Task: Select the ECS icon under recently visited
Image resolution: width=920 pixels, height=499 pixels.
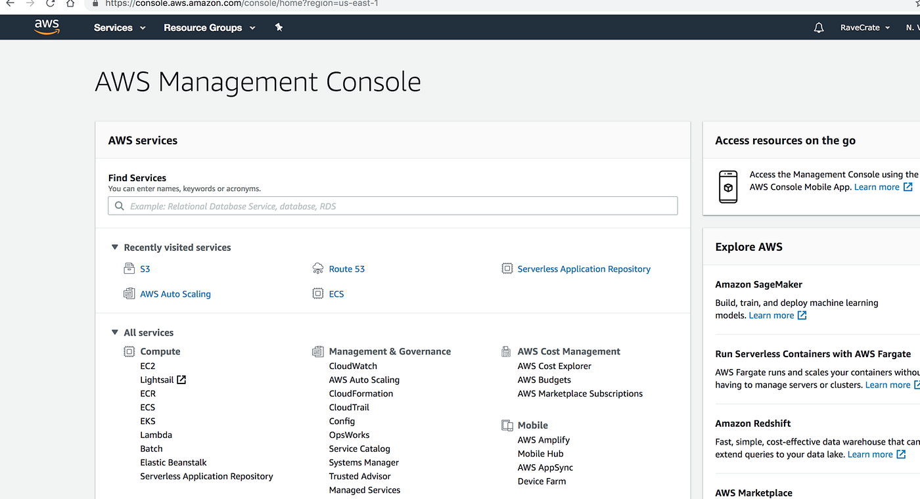Action: tap(317, 293)
